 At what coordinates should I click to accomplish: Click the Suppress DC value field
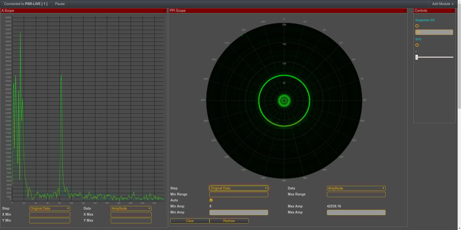(x=434, y=32)
